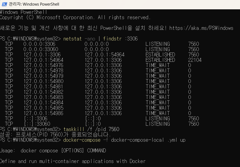Click the yellow 'docker-compose' command text
This screenshot has height=167, width=240.
click(82, 140)
